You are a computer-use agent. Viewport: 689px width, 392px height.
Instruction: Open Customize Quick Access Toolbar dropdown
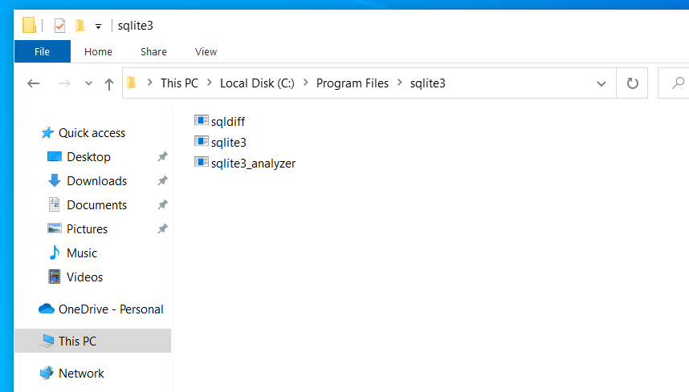(x=99, y=26)
